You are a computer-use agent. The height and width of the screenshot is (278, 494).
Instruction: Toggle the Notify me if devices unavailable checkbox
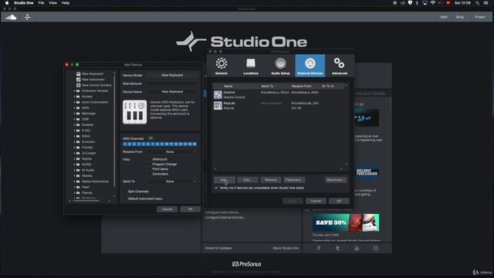pyautogui.click(x=216, y=188)
